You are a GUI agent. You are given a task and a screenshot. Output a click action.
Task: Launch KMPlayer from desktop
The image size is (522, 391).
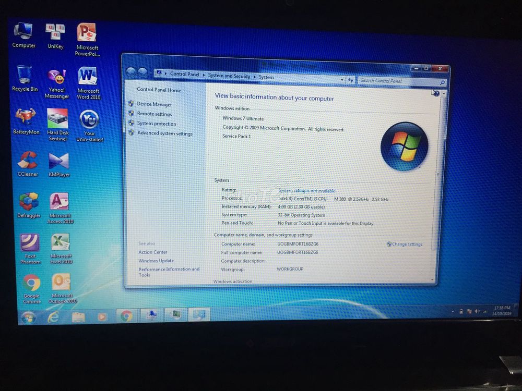[59, 165]
